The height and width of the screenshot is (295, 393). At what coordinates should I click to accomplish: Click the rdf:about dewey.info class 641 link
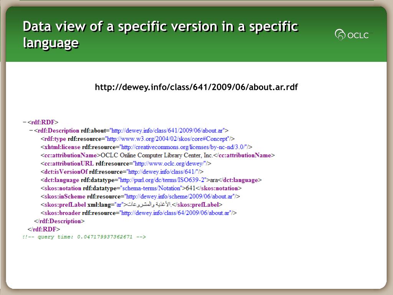[x=167, y=131]
